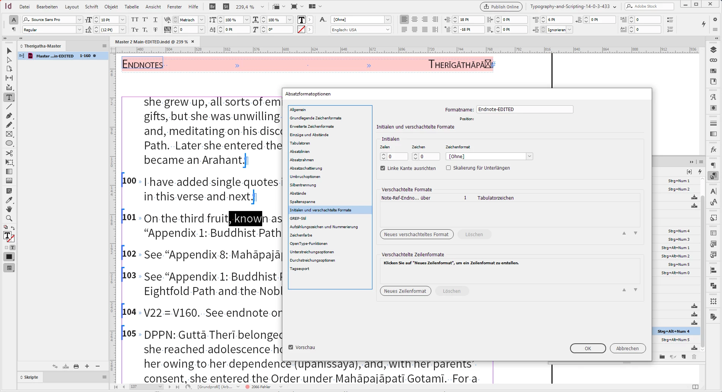Open the 239,4 % zoom level dropdown
The width and height of the screenshot is (722, 392).
(x=262, y=6)
